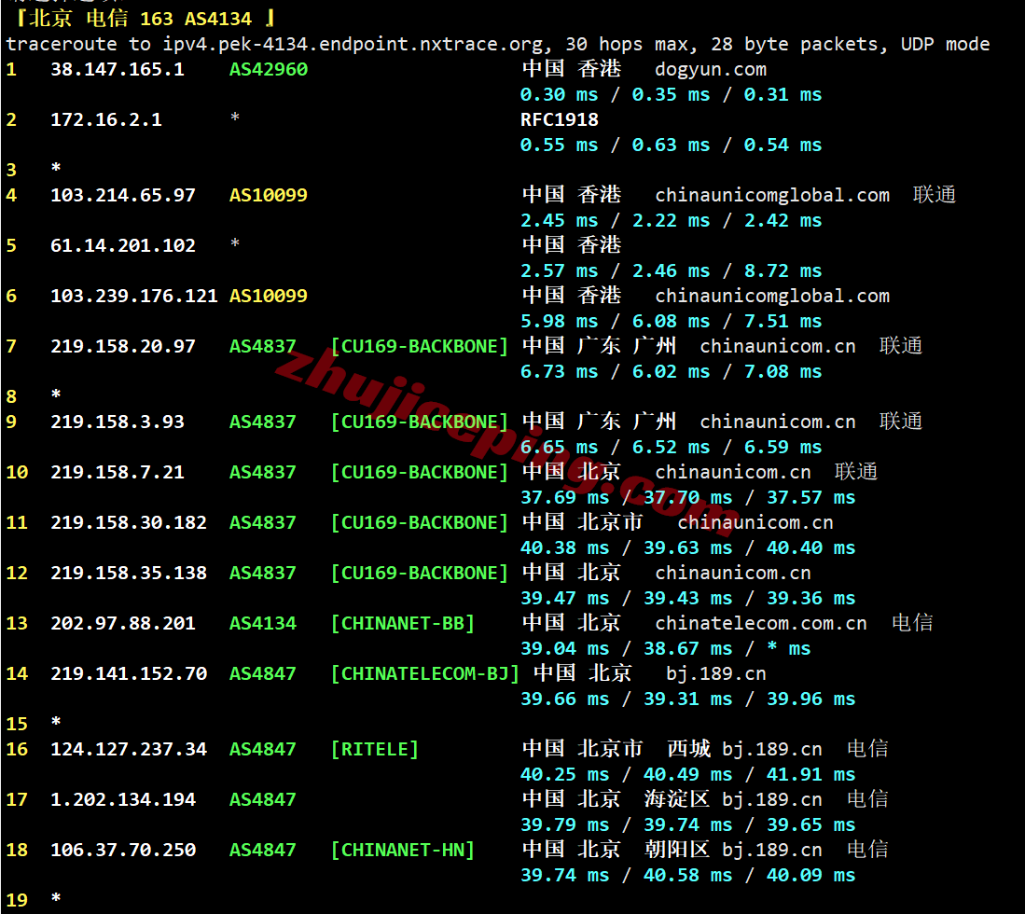Screen dimensions: 1025x914
Task: Select IP address 219.158.3.93
Action: (118, 422)
